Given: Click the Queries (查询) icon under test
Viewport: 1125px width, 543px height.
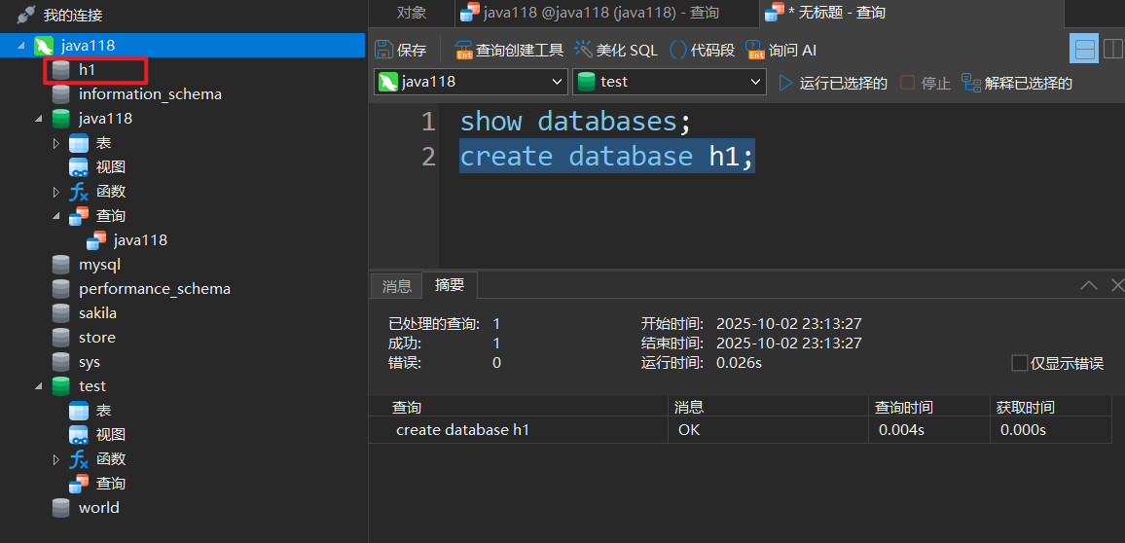Looking at the screenshot, I should 78,484.
